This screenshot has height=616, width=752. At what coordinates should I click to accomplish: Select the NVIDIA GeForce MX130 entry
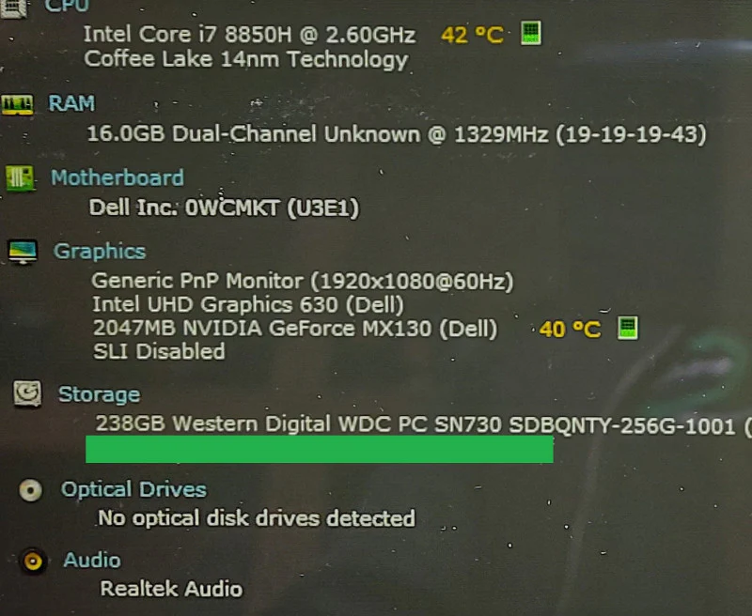(295, 329)
